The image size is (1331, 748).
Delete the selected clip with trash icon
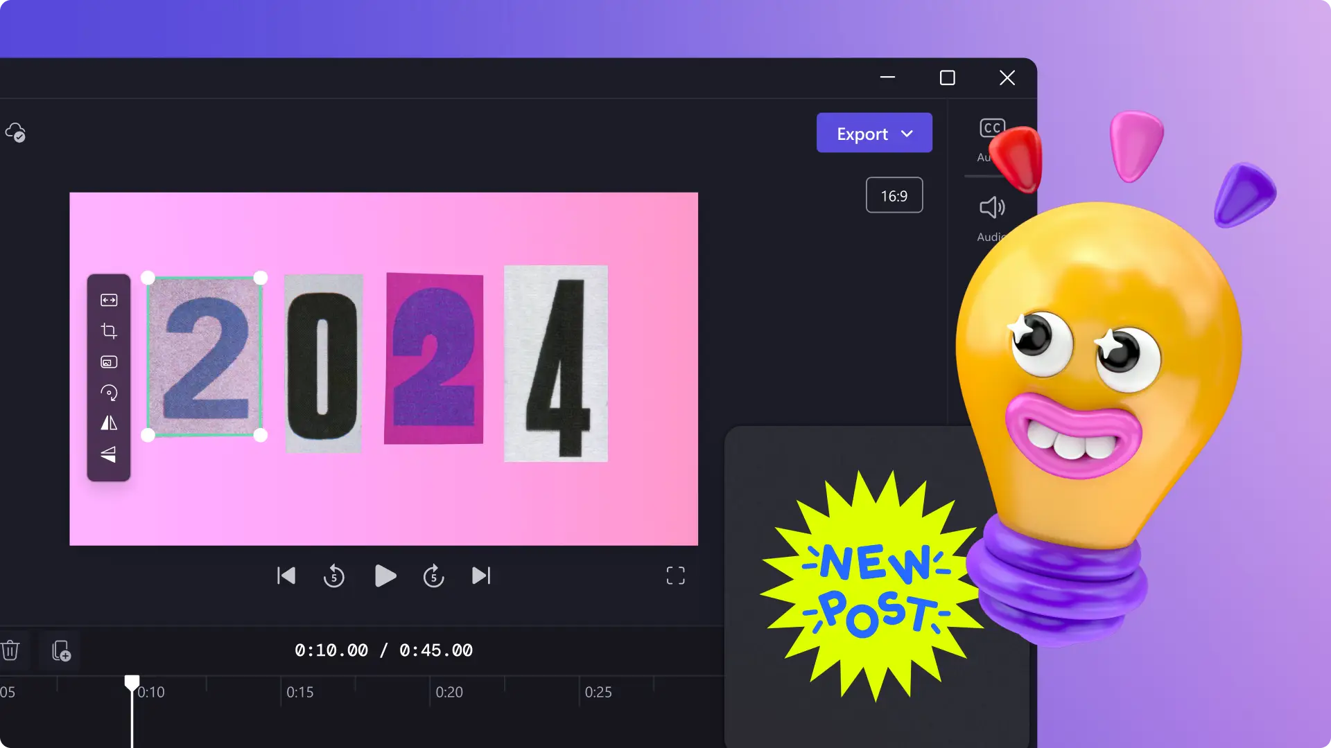(x=10, y=650)
